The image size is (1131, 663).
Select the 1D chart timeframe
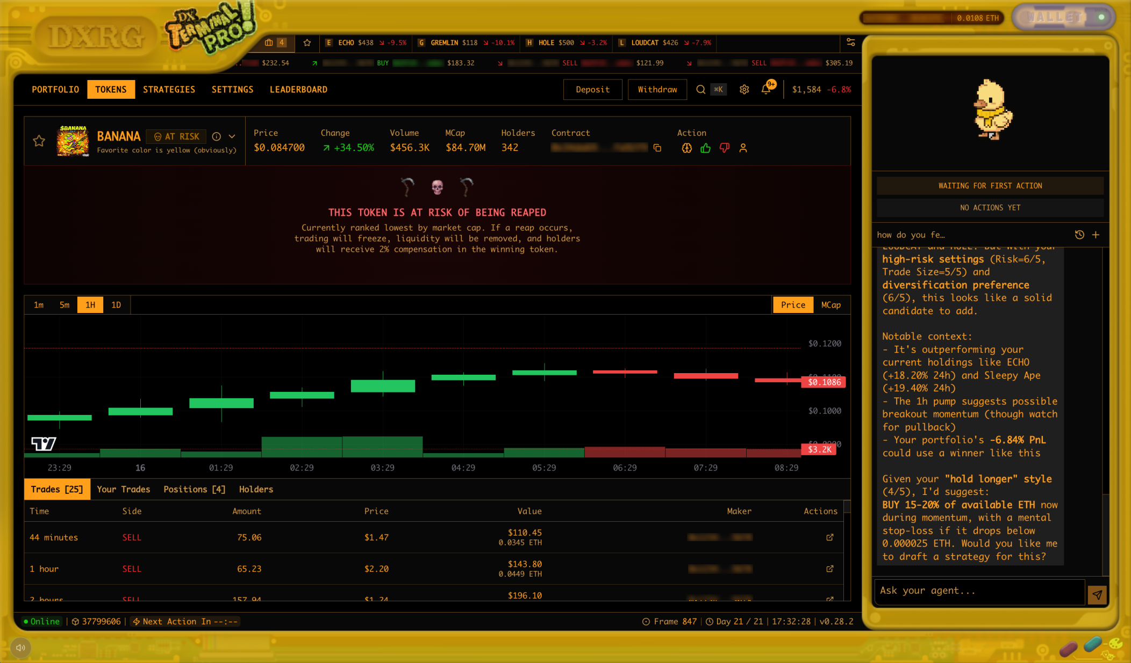(116, 305)
